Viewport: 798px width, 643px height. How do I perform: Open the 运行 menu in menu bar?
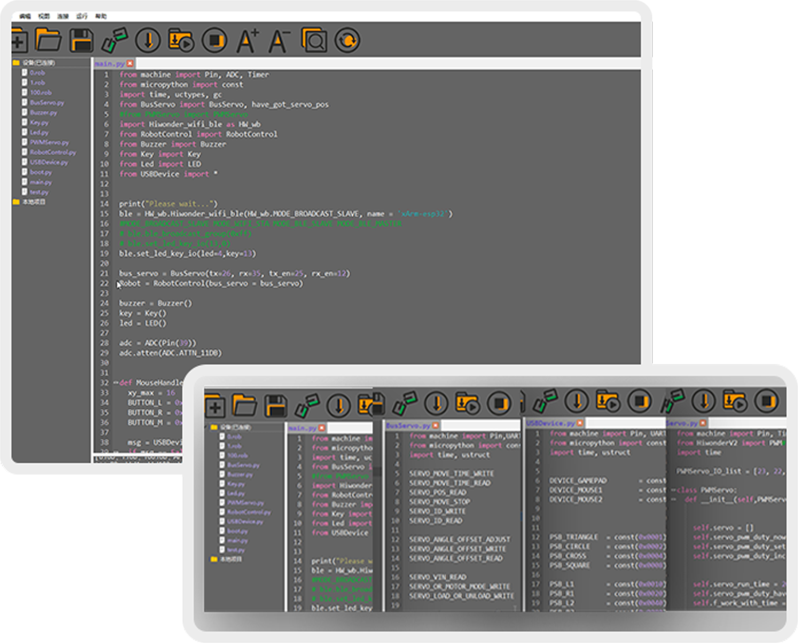(x=82, y=16)
